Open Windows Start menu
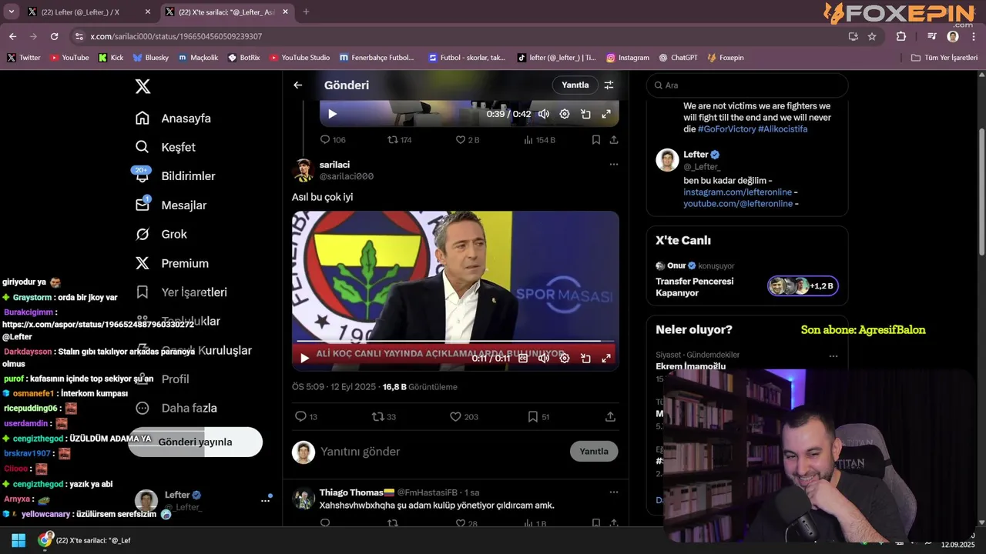 pos(18,540)
